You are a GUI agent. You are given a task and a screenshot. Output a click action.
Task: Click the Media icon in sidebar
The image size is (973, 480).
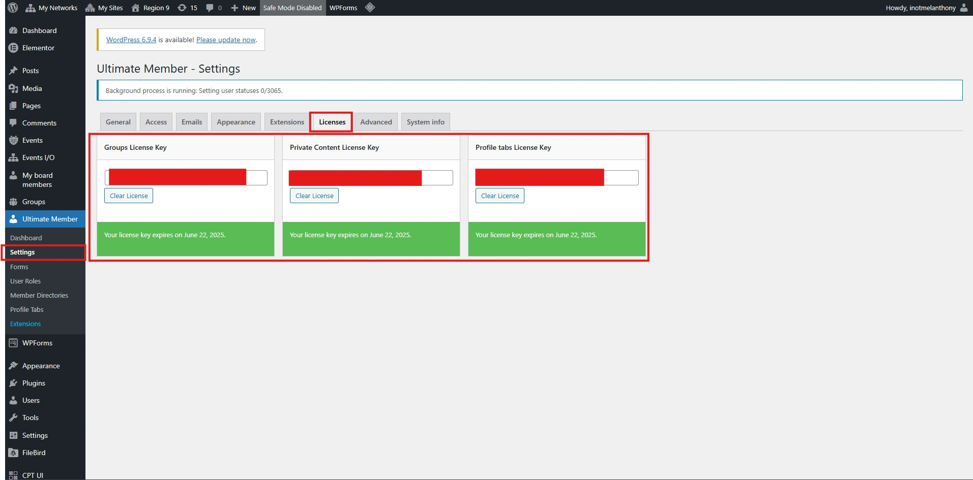(14, 88)
